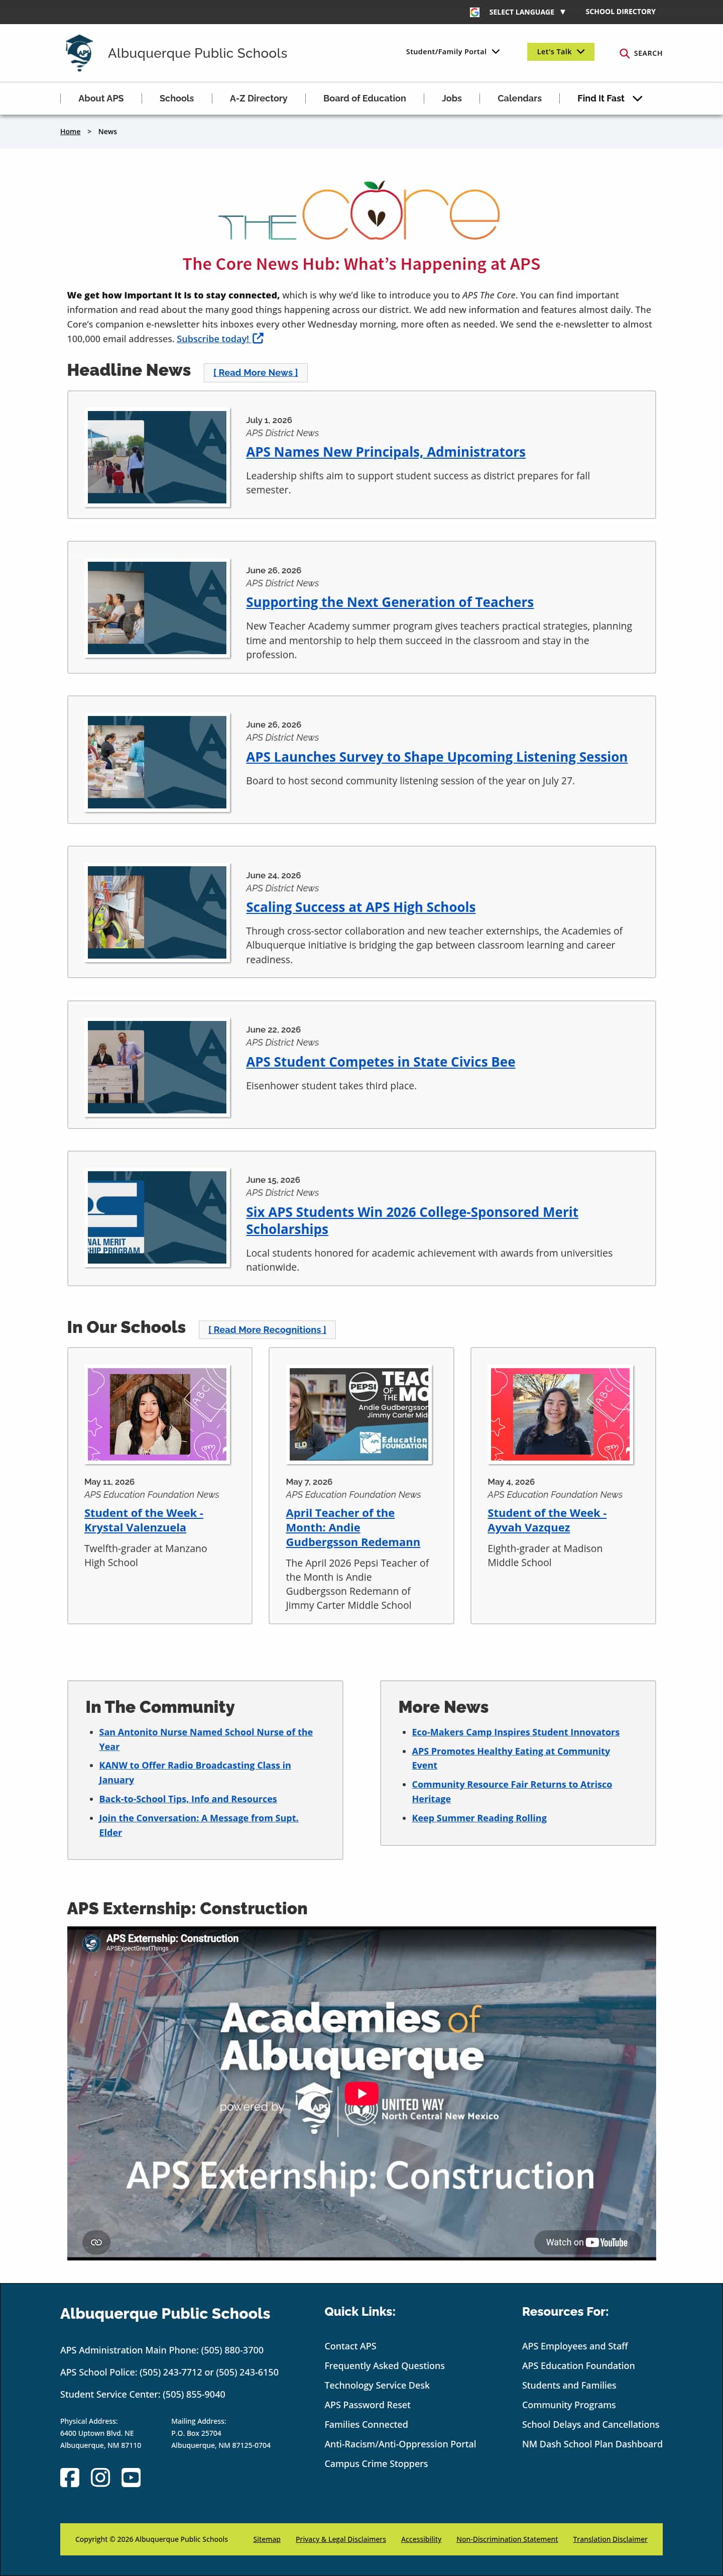Open Community Resource Fair link
Image resolution: width=723 pixels, height=2576 pixels.
pos(512,1791)
